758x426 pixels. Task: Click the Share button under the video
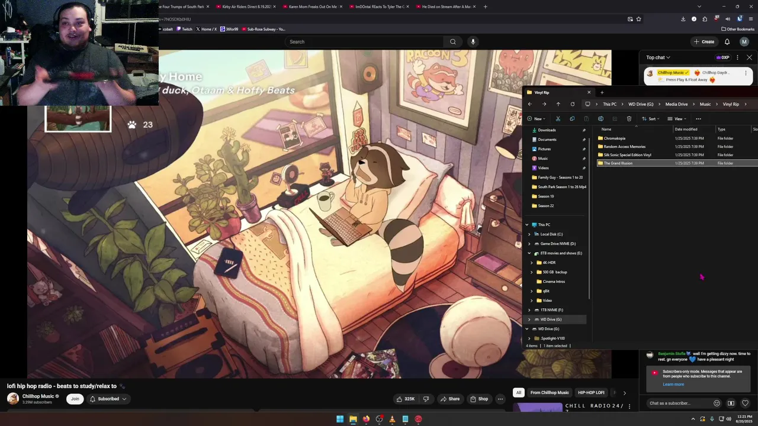point(450,399)
